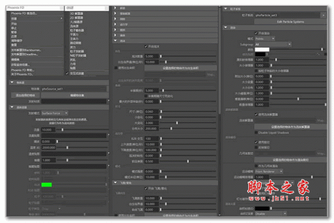Screen dimensions: 334x223
Task: Toggle the 开启飞溅/雾化 checkbox
Action: point(146,189)
